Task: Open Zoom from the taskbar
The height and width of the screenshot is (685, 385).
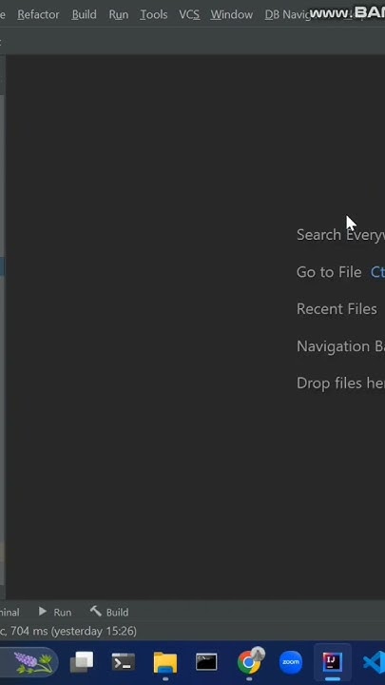Action: (291, 662)
